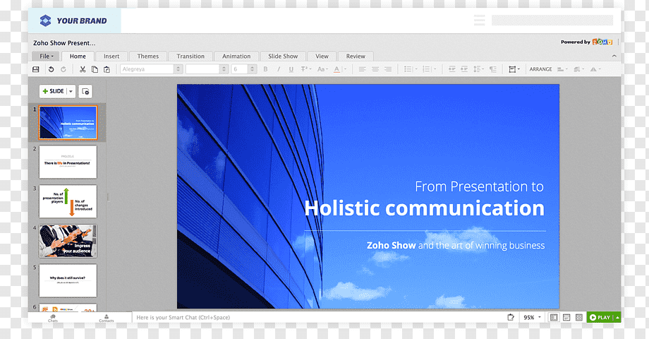The width and height of the screenshot is (649, 339).
Task: Click the Paste clipboard icon
Action: point(107,69)
